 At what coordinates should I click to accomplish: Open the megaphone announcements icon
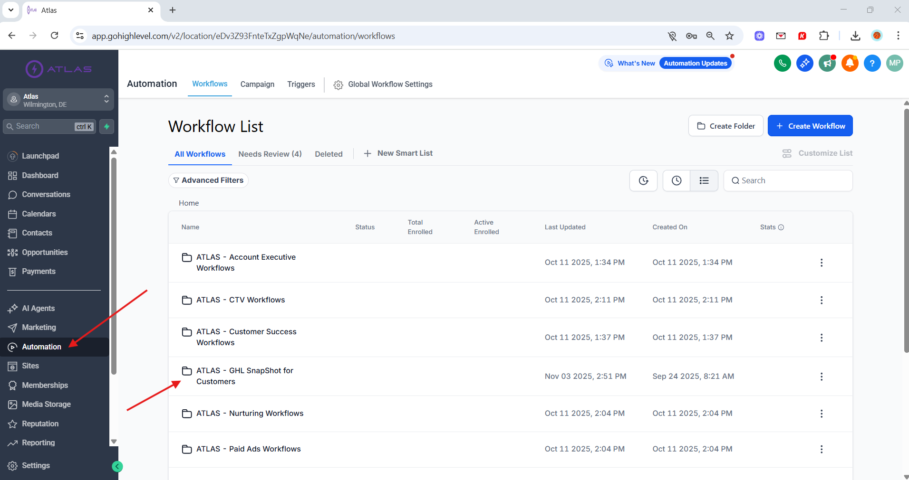827,63
